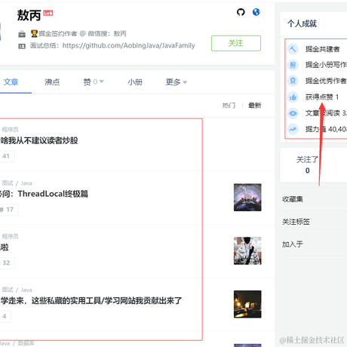Click the profile bio card icon
347x347 pixels.
[22, 46]
